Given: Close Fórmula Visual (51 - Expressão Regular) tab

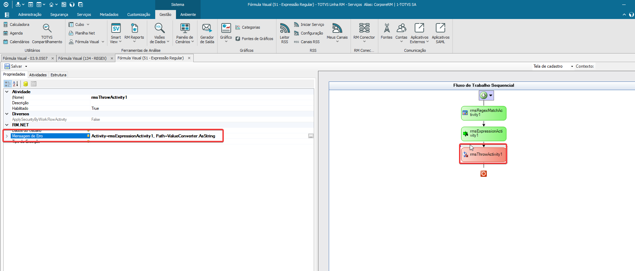Looking at the screenshot, I should (189, 58).
